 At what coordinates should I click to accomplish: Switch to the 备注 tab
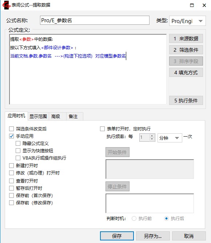73,116
